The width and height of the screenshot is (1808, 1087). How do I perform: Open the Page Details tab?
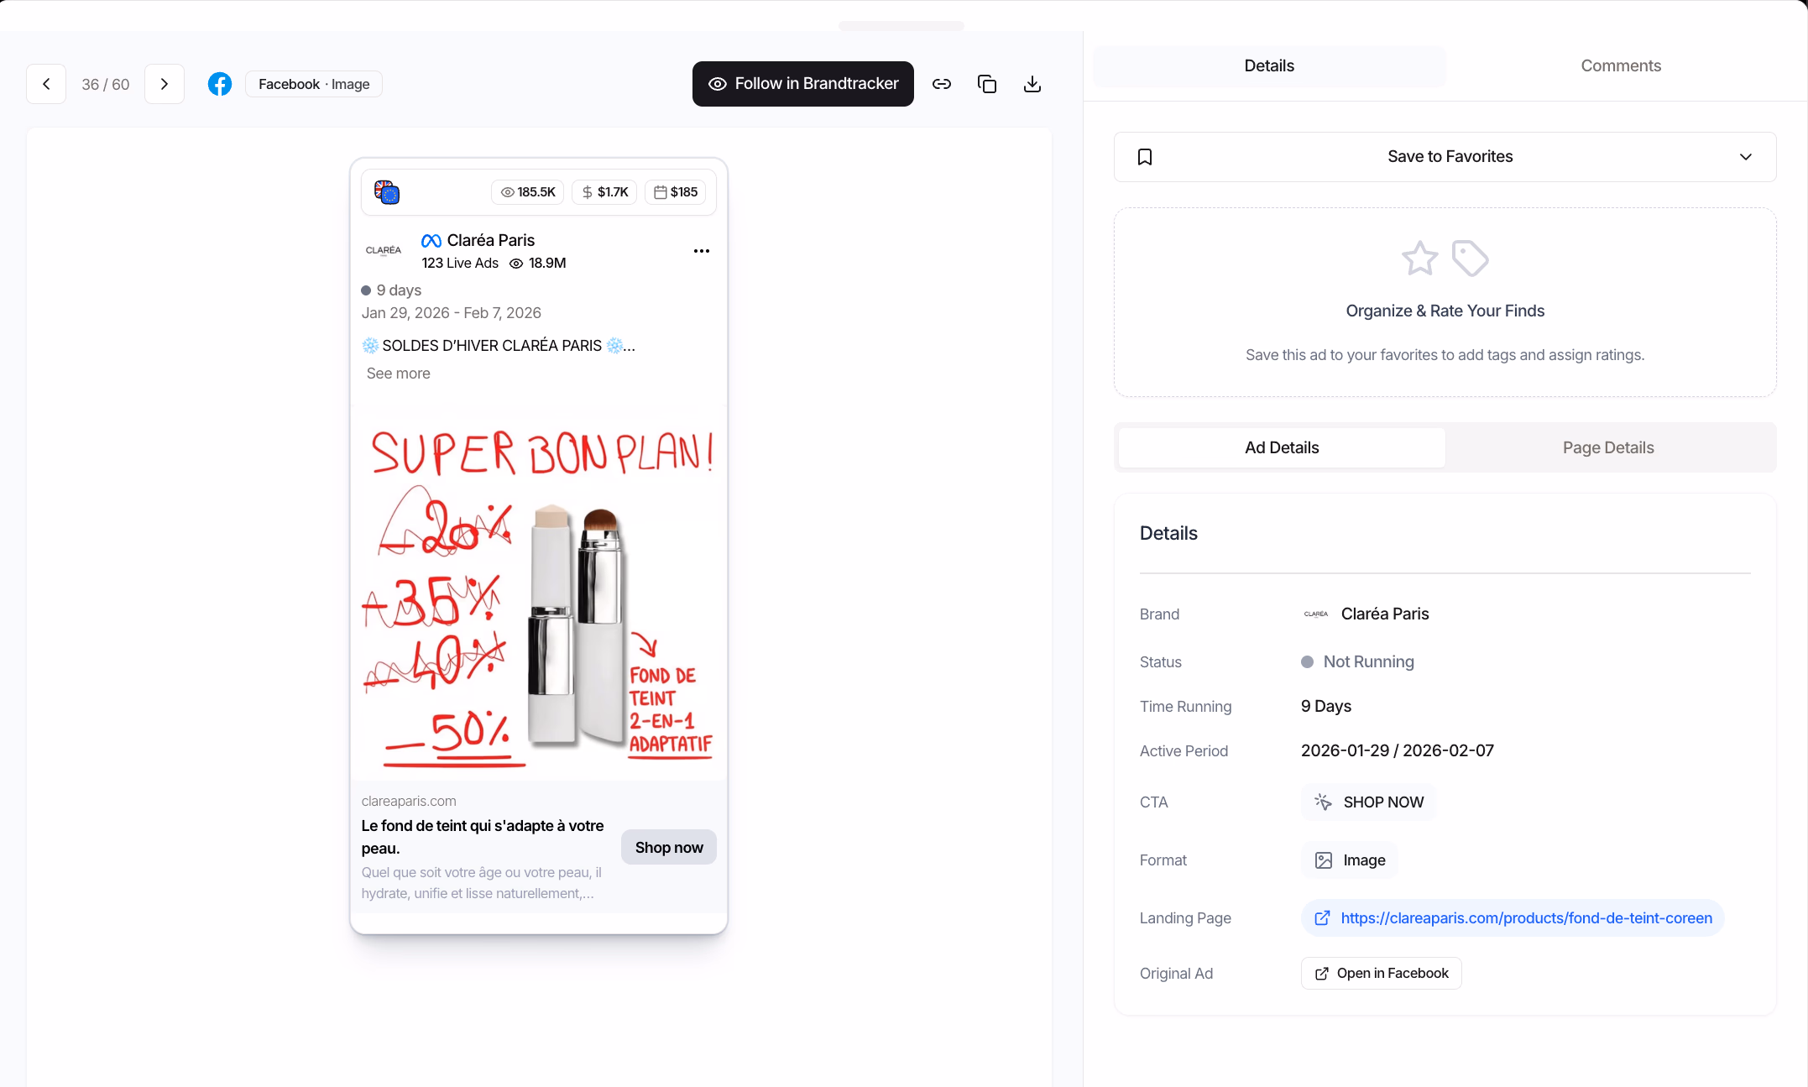(x=1608, y=447)
